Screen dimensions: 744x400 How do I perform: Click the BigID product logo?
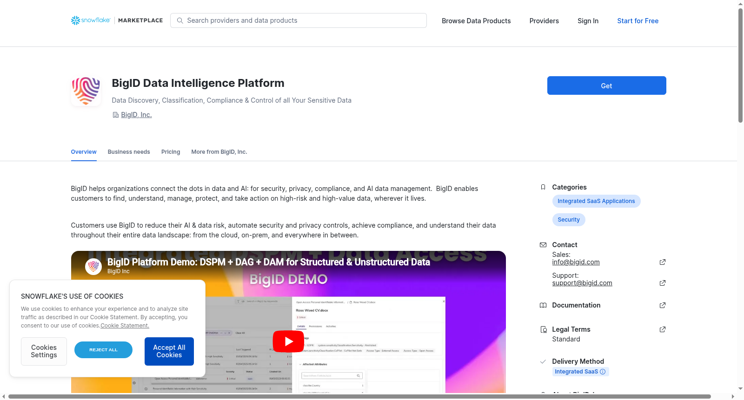pyautogui.click(x=86, y=91)
